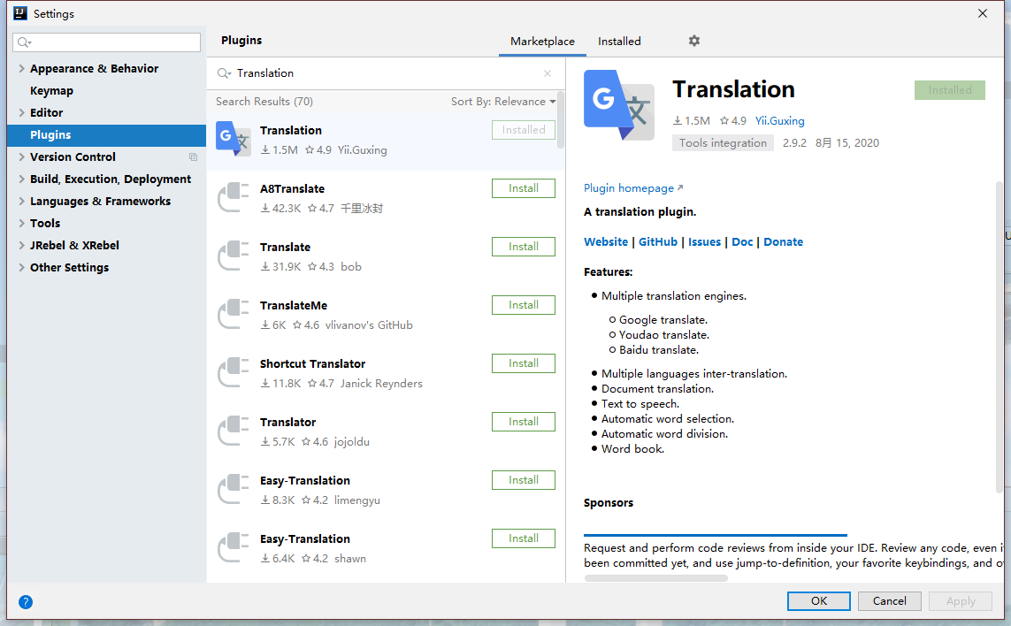This screenshot has width=1011, height=626.
Task: Switch to the Installed tab
Action: tap(619, 42)
